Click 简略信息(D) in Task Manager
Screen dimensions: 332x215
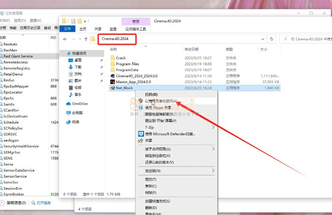[x=16, y=203]
